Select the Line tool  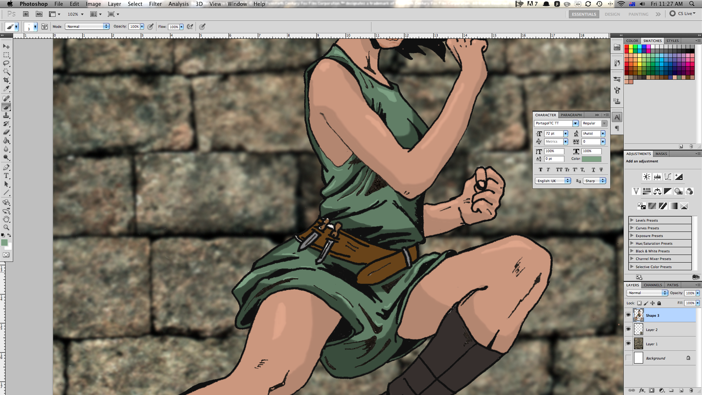[6, 193]
